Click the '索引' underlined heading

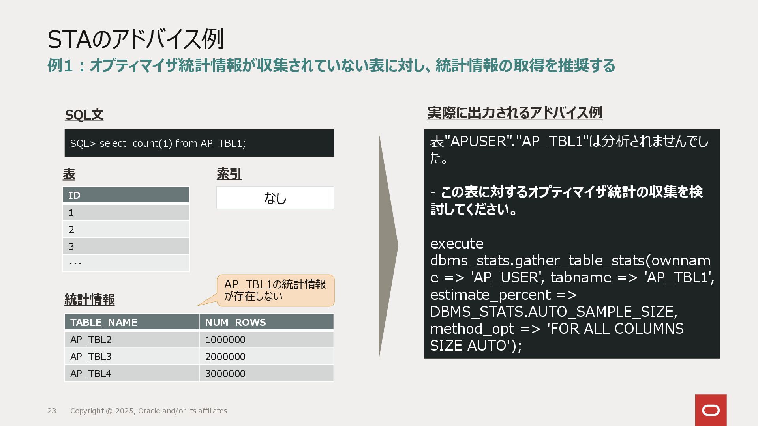[x=229, y=174]
